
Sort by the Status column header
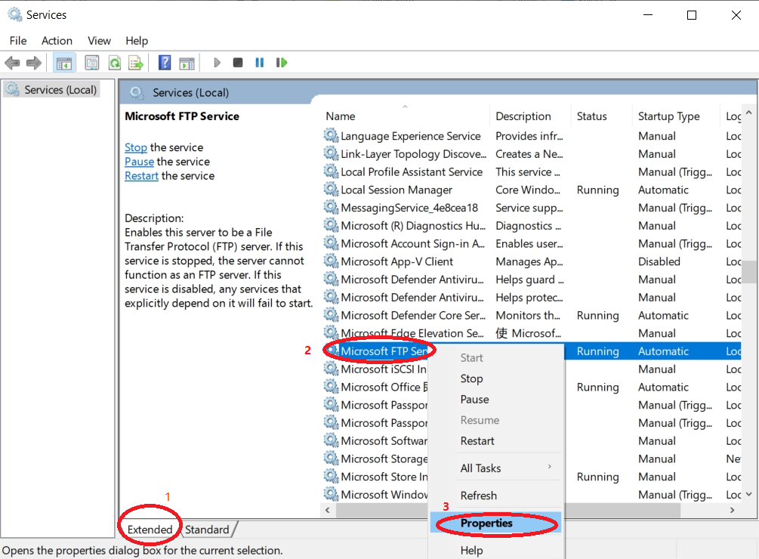point(600,116)
